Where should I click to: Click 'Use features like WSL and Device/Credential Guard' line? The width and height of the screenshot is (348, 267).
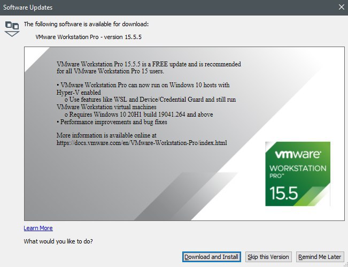click(150, 100)
